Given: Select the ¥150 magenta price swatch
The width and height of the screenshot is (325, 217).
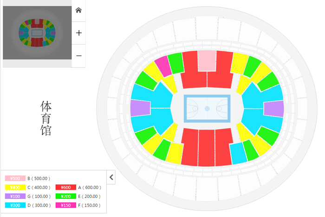Looking at the screenshot, I should click(x=66, y=205).
